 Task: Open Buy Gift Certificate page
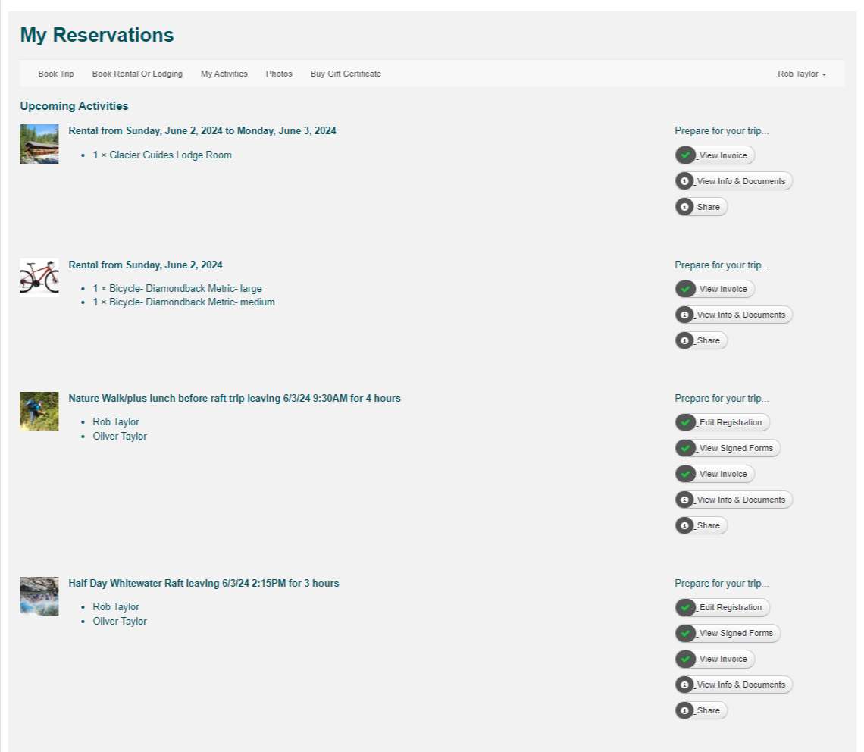(x=346, y=74)
